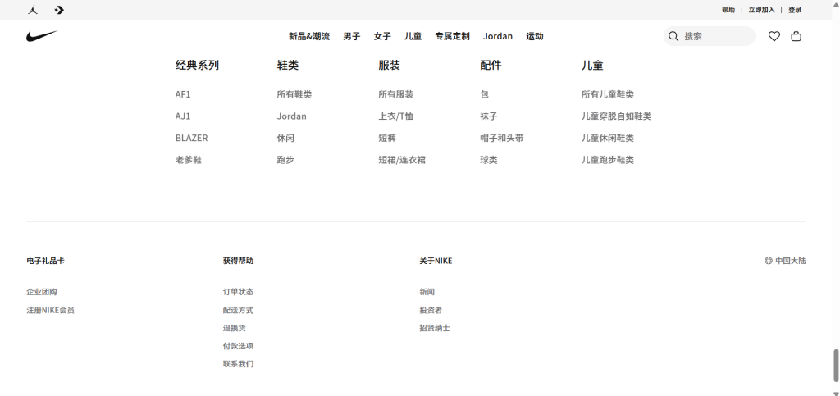Click the 登录 sign-in link
The width and height of the screenshot is (840, 396).
(x=795, y=10)
